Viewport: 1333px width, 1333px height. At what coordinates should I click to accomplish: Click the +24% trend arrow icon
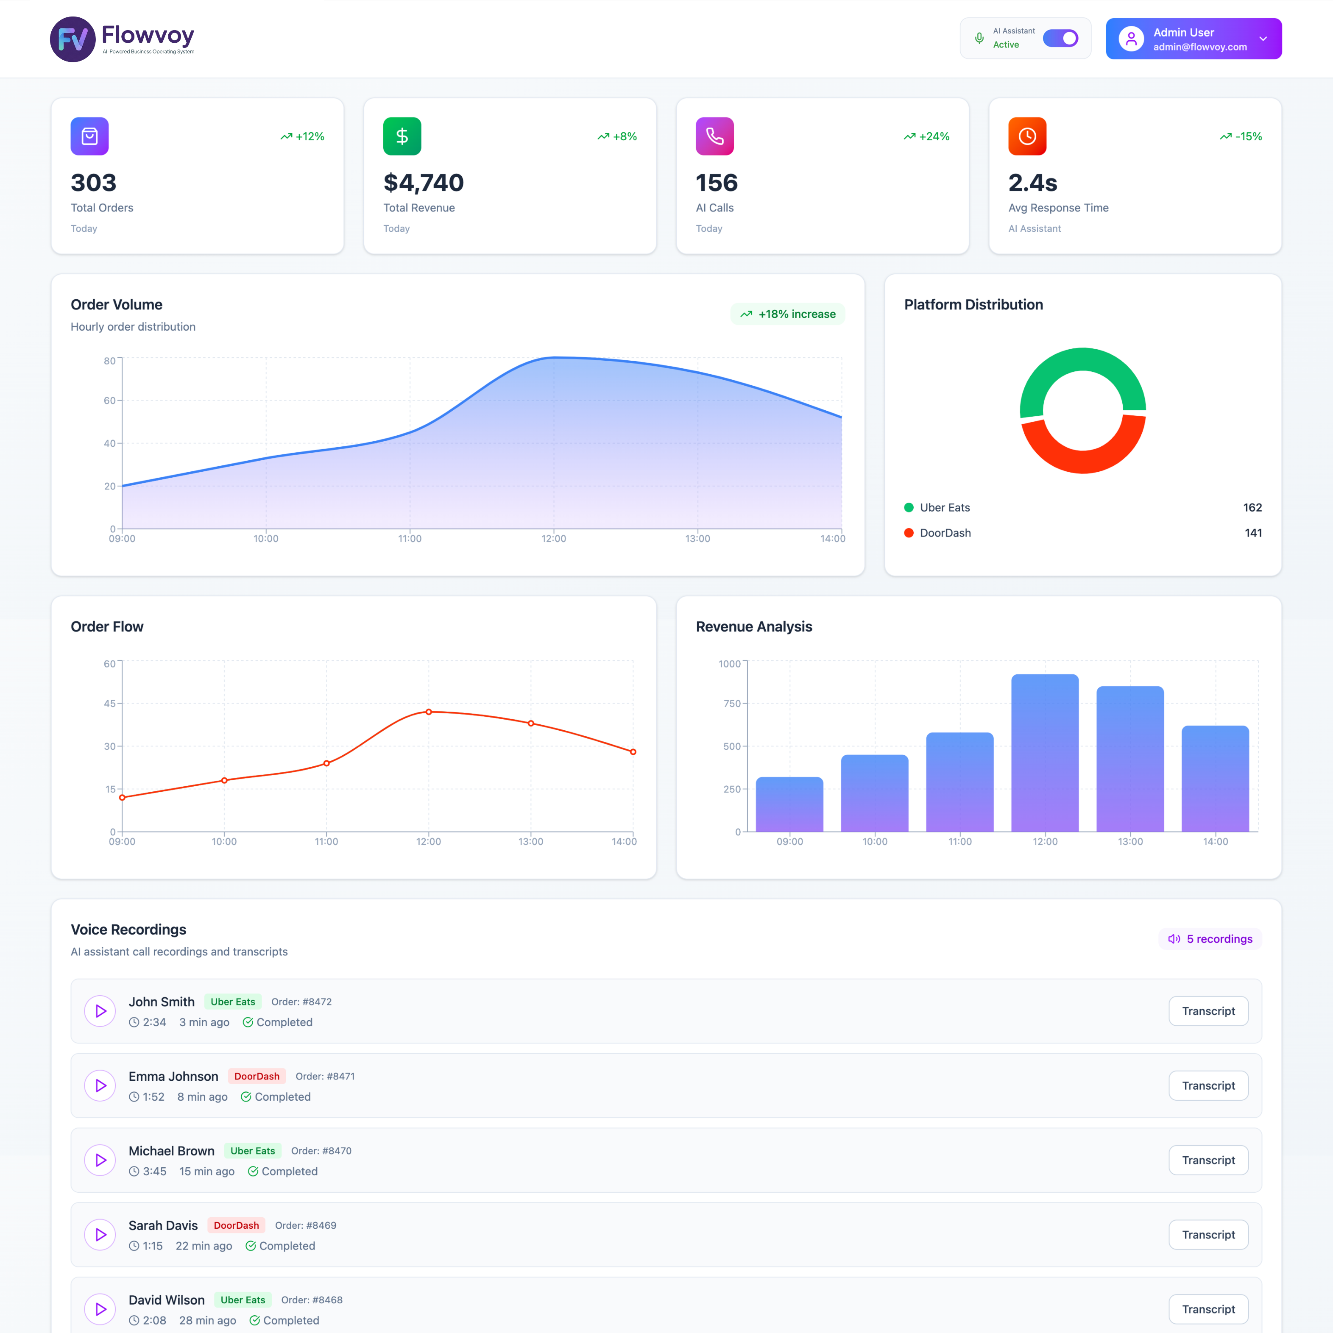click(x=910, y=136)
